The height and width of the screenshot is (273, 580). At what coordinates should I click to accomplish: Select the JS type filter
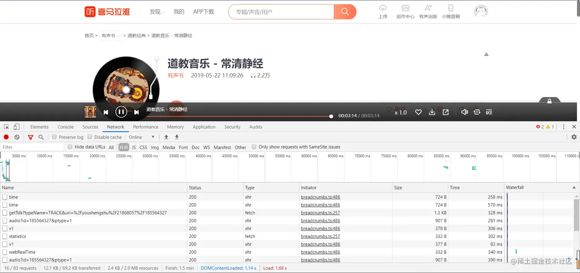tap(134, 147)
